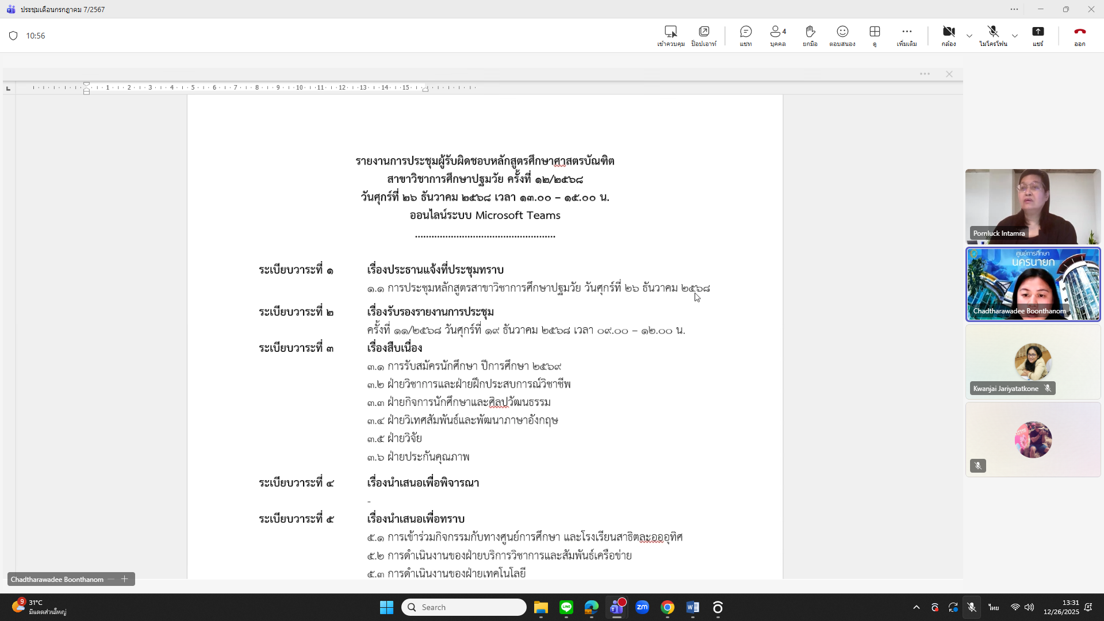The image size is (1104, 621).
Task: Show hidden system tray icons
Action: [916, 607]
